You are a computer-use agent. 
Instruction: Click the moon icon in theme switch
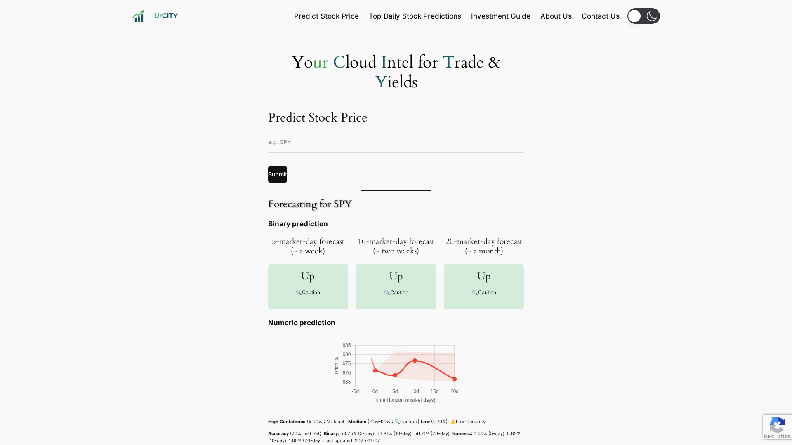coord(652,16)
